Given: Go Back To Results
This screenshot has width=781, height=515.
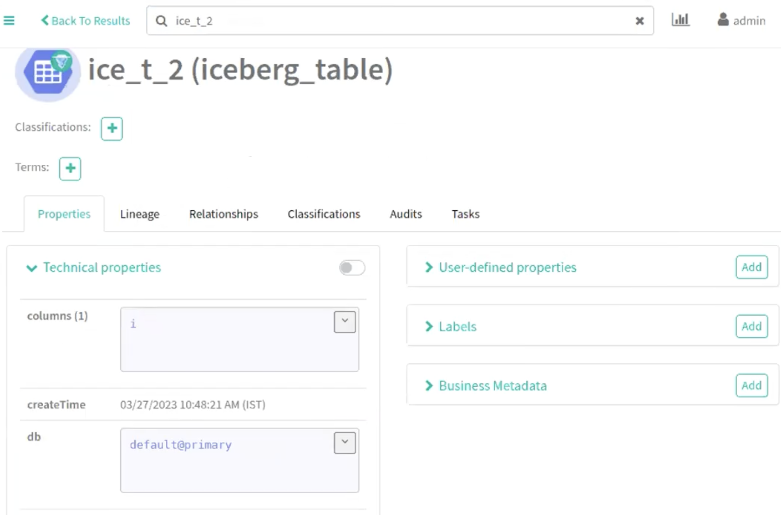Looking at the screenshot, I should click(86, 21).
